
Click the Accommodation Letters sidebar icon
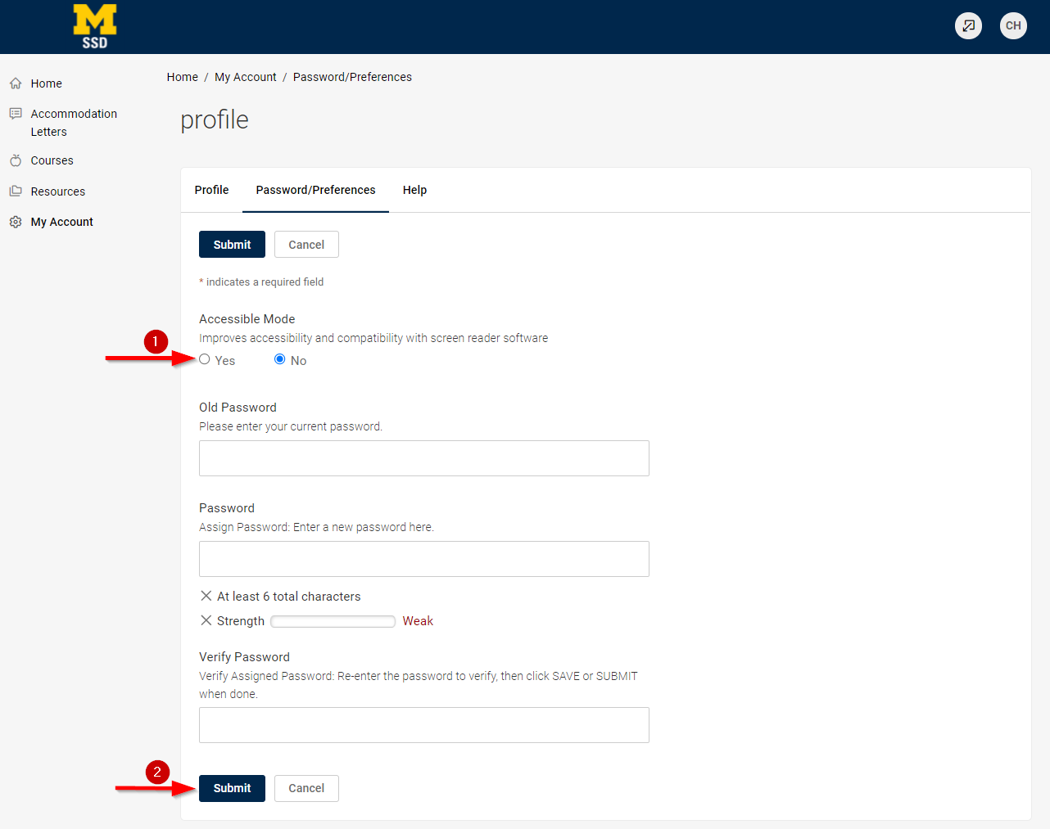(16, 114)
